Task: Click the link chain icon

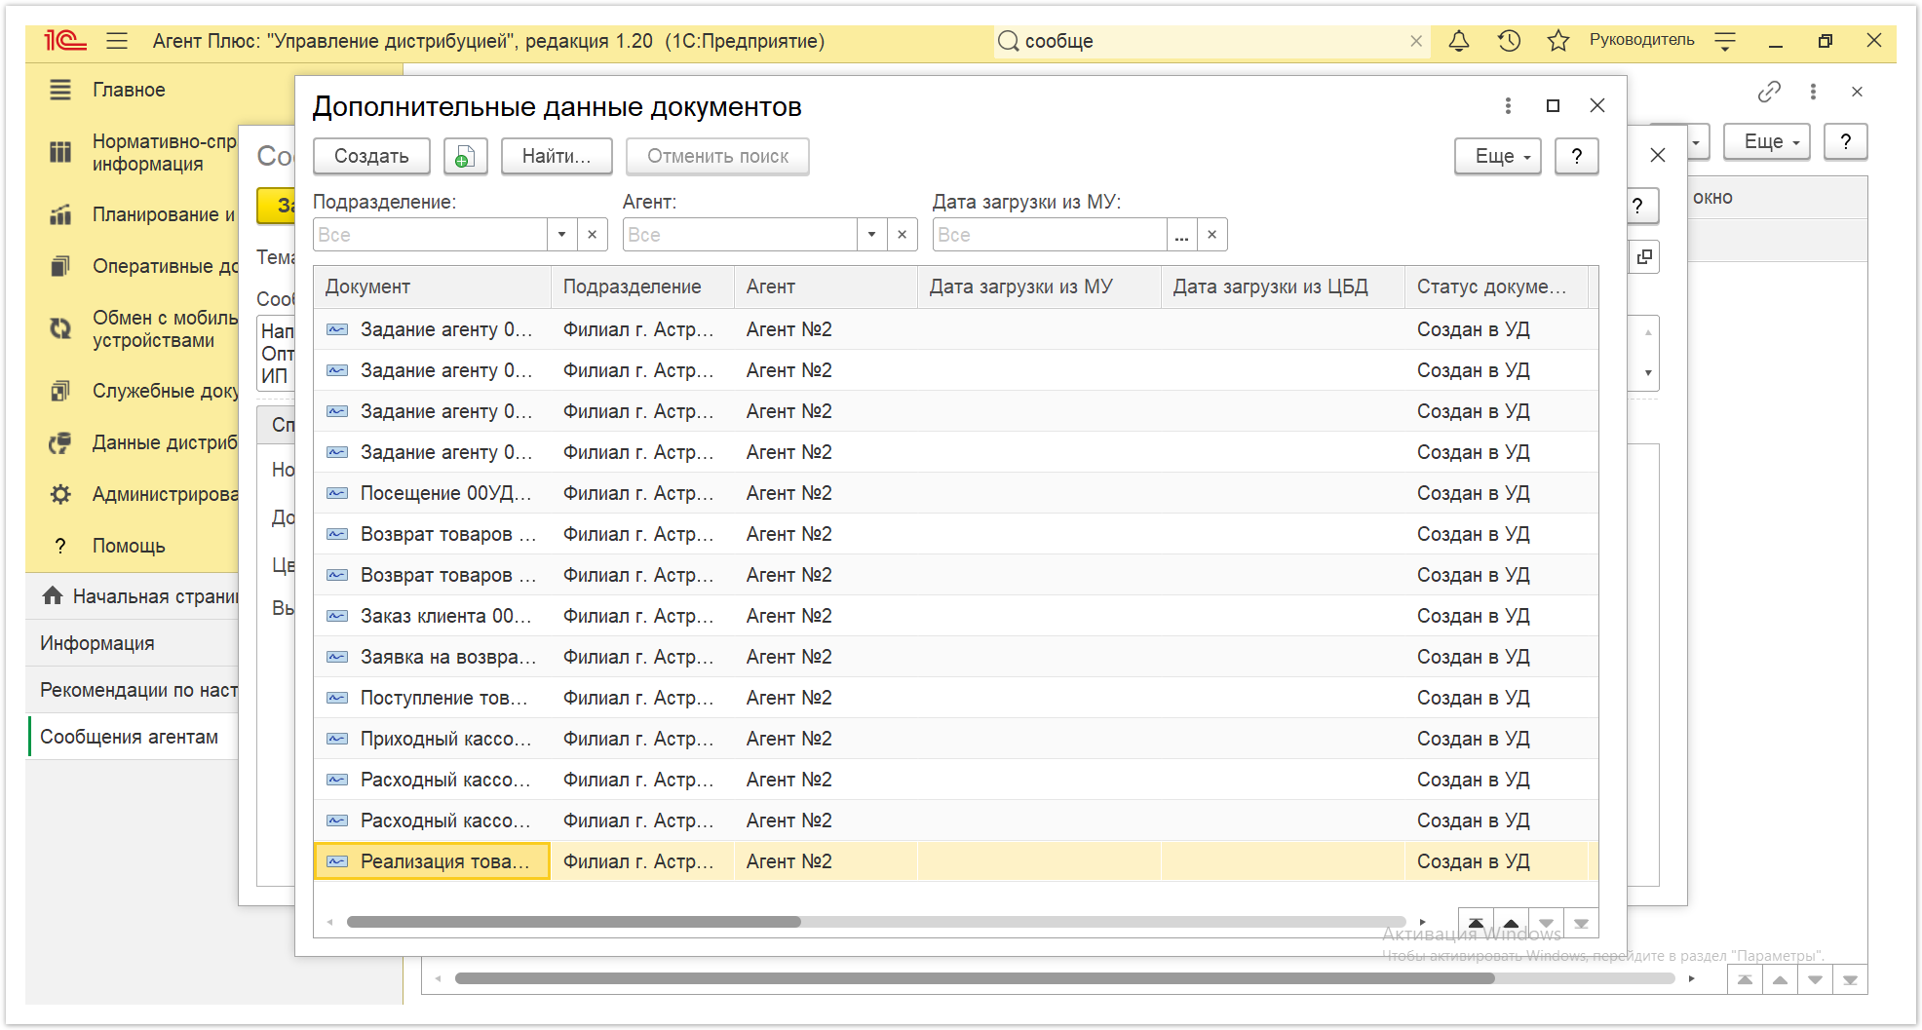Action: (x=1769, y=92)
